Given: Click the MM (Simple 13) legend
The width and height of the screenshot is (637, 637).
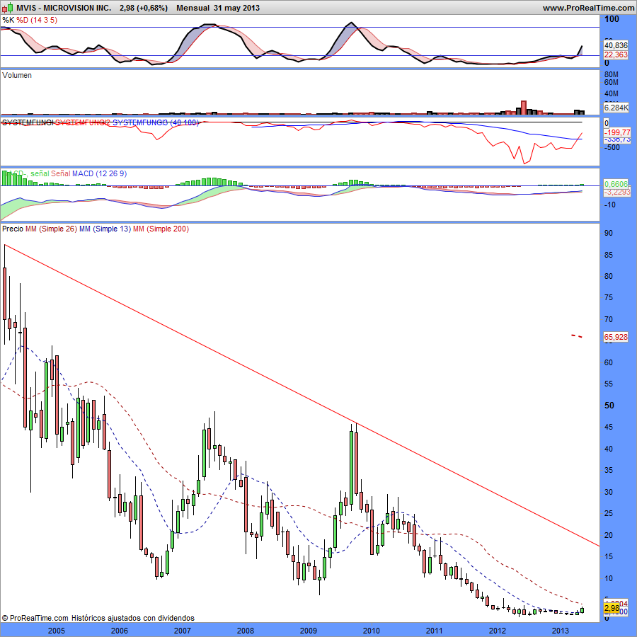Looking at the screenshot, I should (105, 229).
